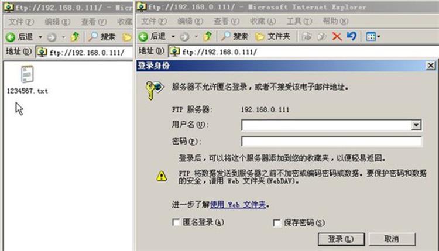Expand the 用户名 dropdown arrow
The width and height of the screenshot is (439, 251).
click(416, 125)
